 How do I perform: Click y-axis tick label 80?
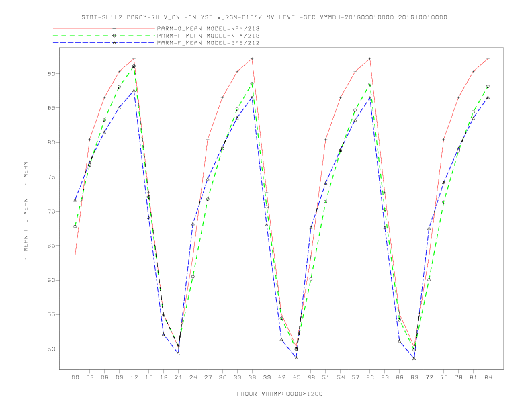(x=52, y=142)
